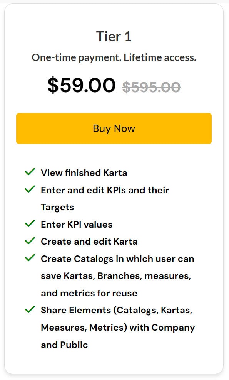This screenshot has width=229, height=380.
Task: Click the Buy Now button
Action: click(x=114, y=128)
